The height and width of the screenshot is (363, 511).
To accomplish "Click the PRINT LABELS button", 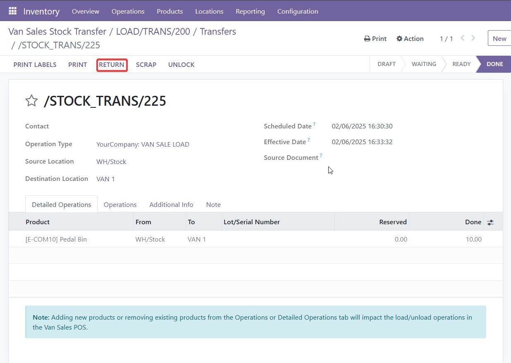I will (35, 65).
